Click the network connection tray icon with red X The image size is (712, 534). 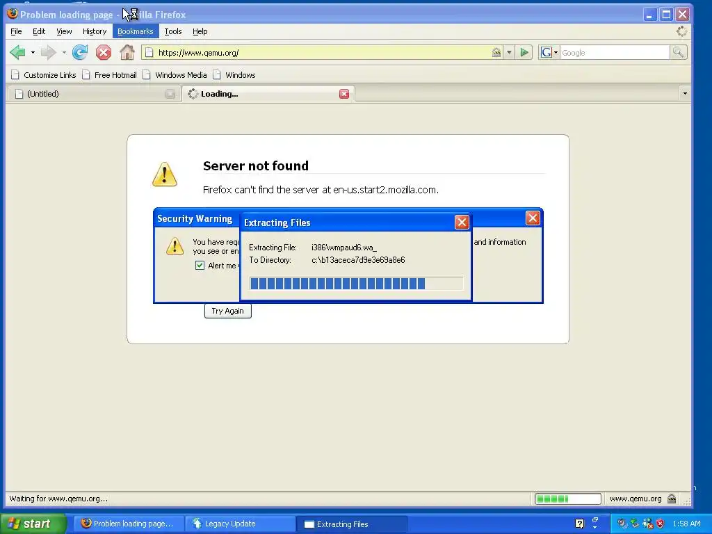click(648, 524)
